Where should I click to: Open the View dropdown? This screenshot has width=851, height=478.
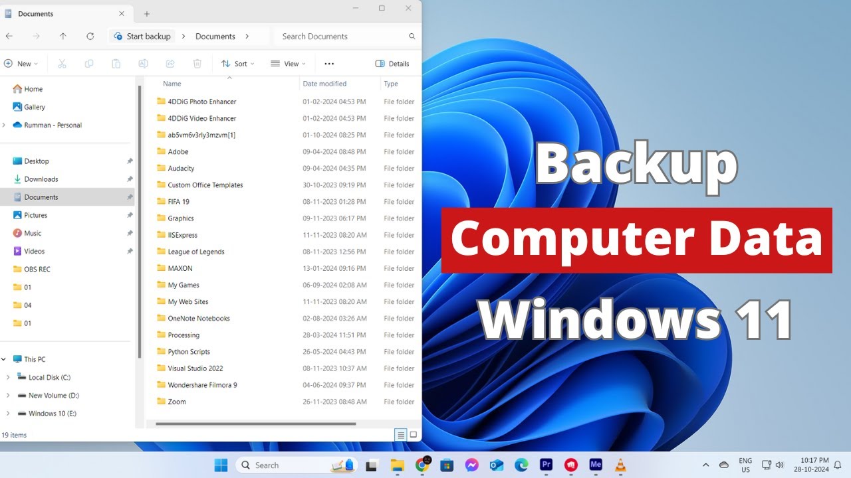289,64
